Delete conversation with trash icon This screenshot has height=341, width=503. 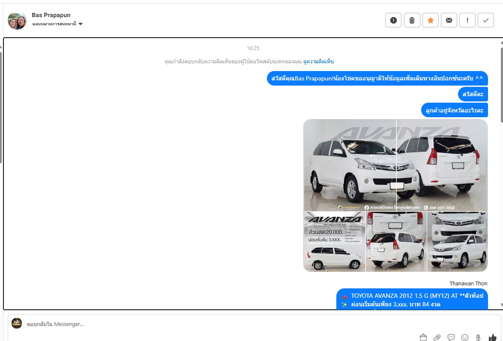coord(412,21)
